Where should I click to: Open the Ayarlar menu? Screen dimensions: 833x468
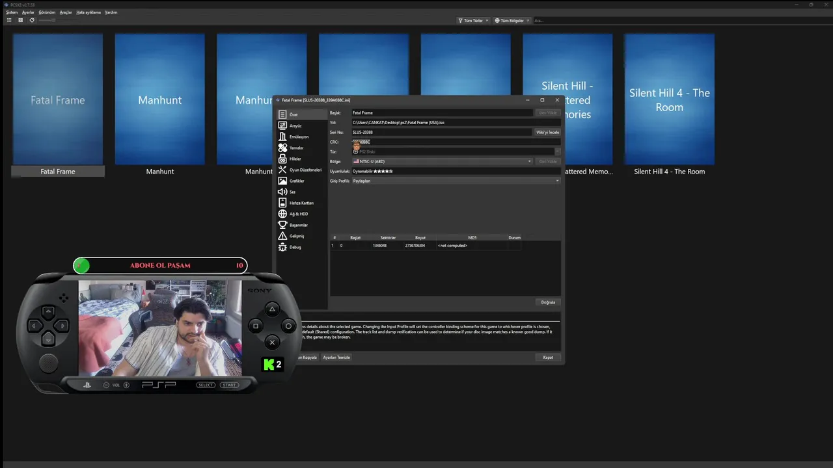click(x=28, y=12)
